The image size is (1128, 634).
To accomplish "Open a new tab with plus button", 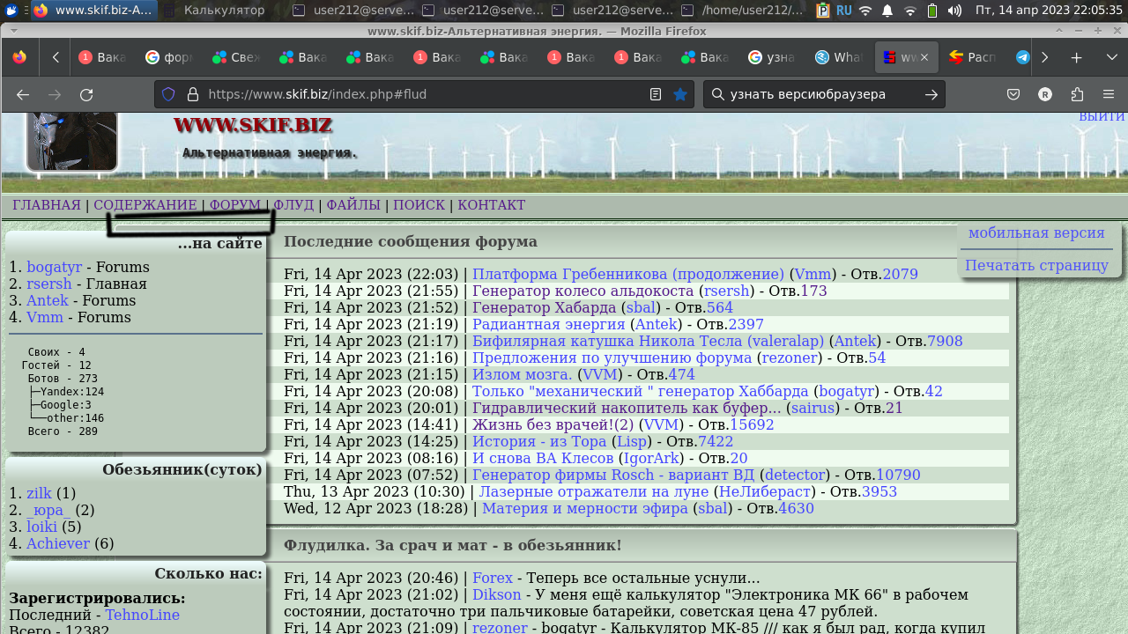I will coord(1076,57).
